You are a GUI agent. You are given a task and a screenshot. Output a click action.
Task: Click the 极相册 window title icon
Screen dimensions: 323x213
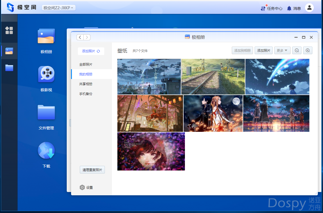point(187,37)
